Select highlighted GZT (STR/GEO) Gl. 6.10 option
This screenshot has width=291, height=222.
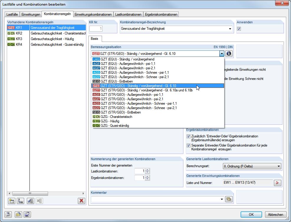click(x=158, y=86)
